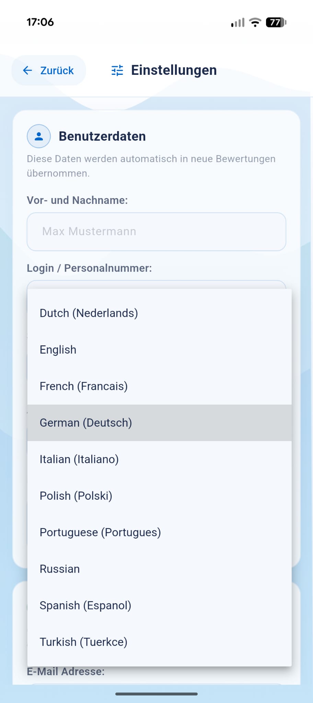
Task: Tap the Einstellungen sliders icon
Action: (117, 70)
